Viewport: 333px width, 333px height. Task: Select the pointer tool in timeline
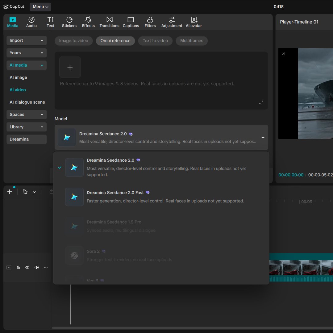[x=25, y=192]
